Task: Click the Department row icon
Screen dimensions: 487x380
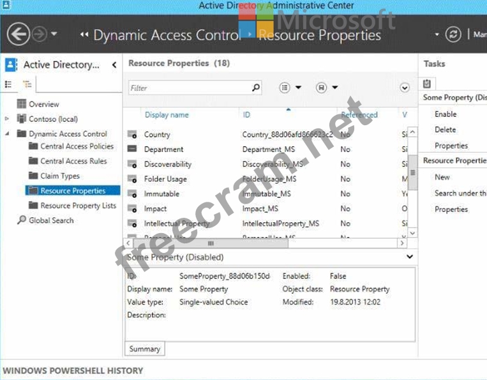Action: 132,149
